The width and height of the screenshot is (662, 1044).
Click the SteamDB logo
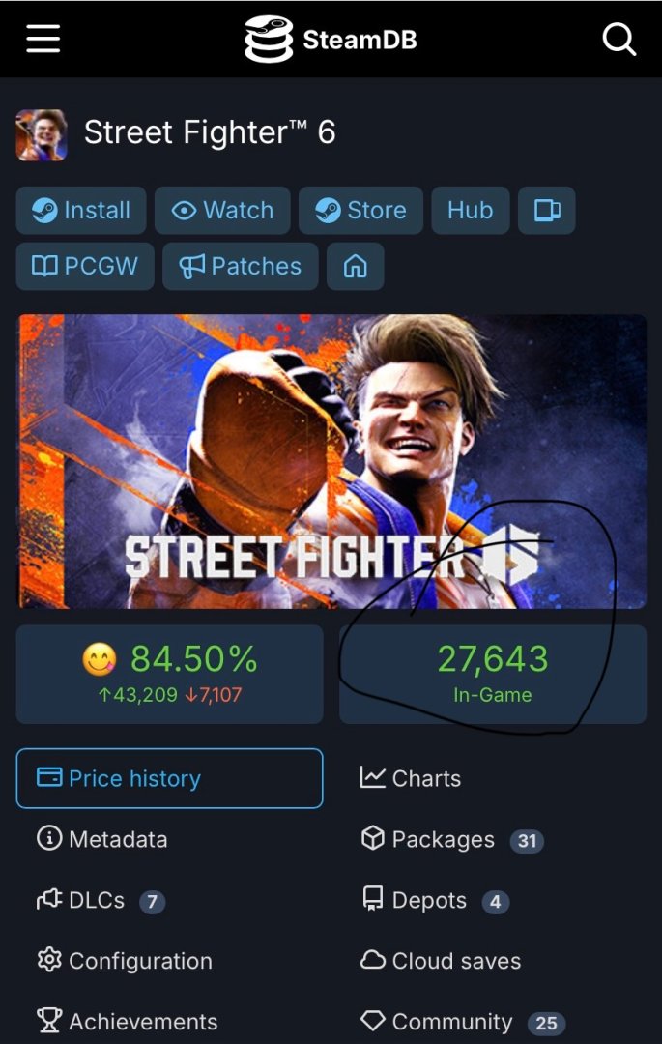pos(331,40)
